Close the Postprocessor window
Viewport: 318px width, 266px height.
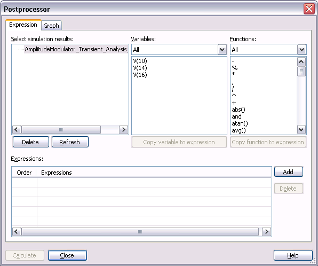coord(309,9)
